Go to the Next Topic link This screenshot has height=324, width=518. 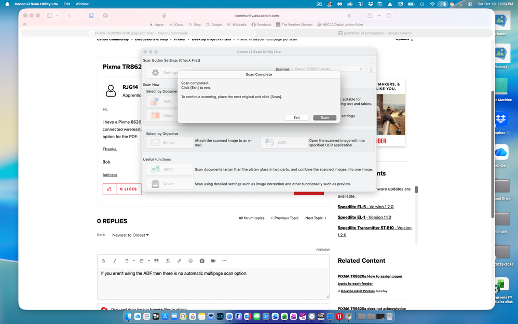[316, 218]
